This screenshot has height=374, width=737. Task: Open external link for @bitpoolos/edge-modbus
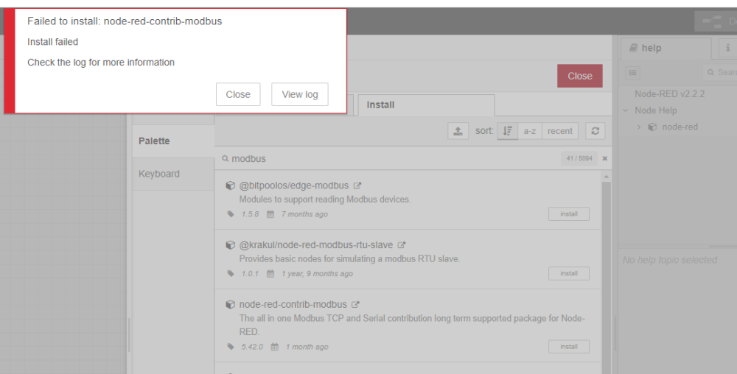[x=357, y=186]
